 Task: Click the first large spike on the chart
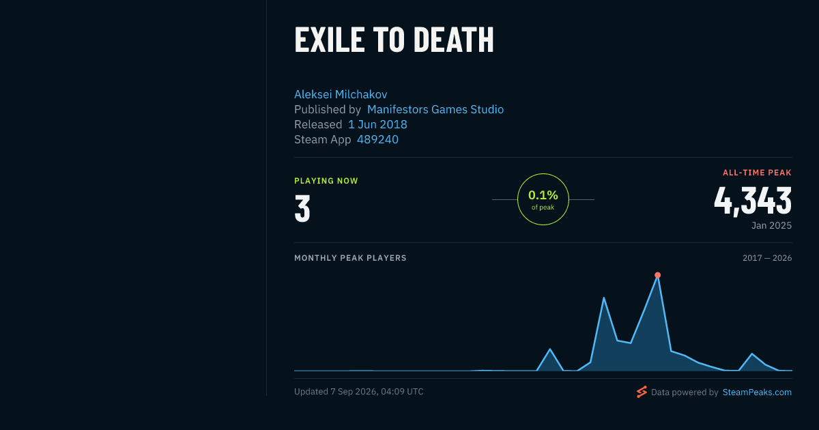pos(604,298)
